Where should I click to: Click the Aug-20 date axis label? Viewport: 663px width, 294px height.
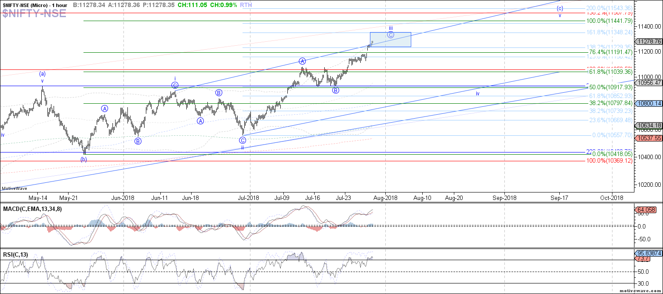[454, 198]
